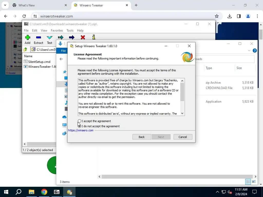Open the 7-Zip Favorites menu
This screenshot has width=263, height=197.
57,31
